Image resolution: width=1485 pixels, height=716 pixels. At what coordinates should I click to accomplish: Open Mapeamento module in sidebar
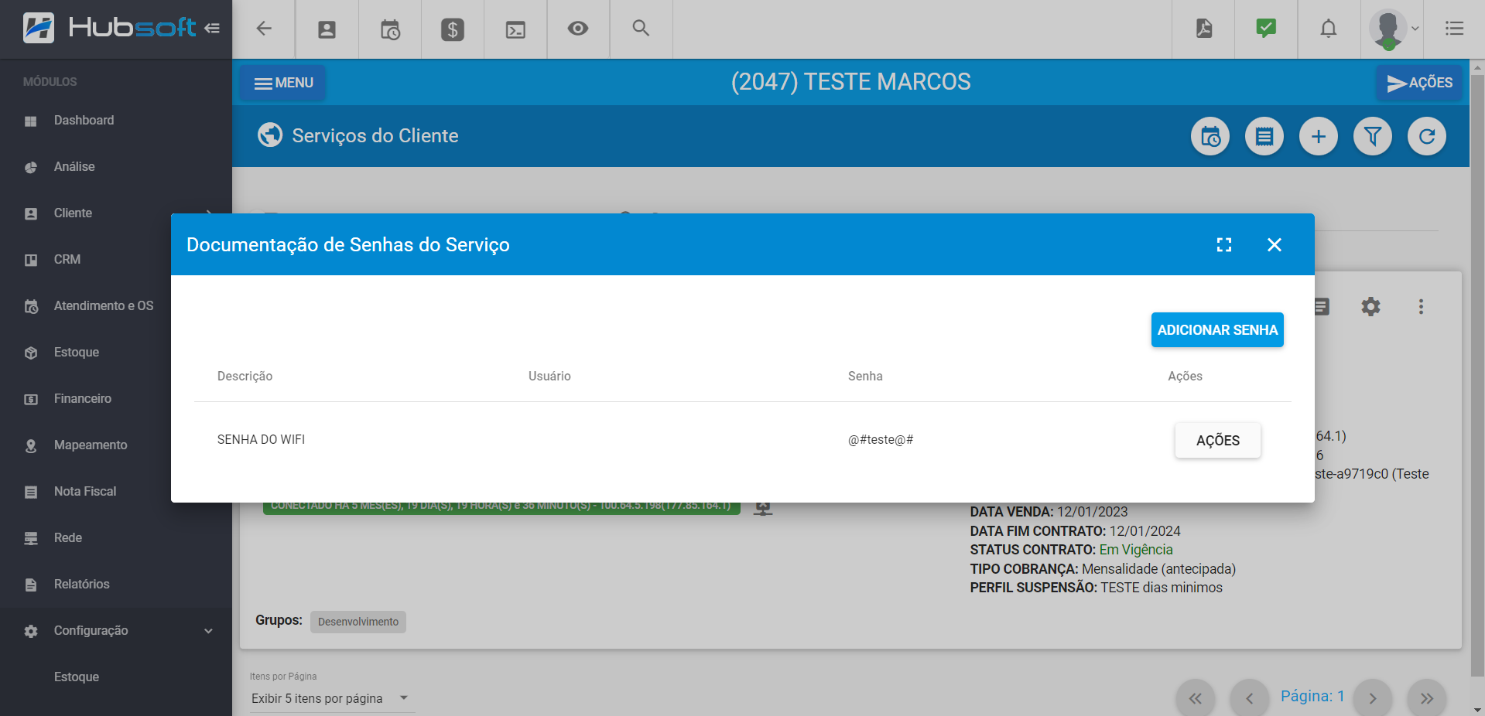coord(85,445)
